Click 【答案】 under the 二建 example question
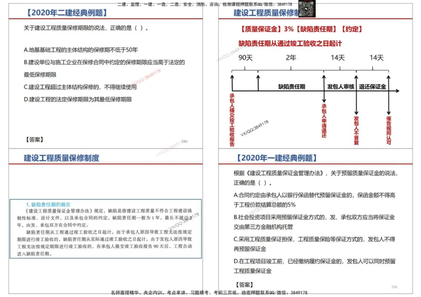Screen dimensions: 421x297 [x=35, y=140]
